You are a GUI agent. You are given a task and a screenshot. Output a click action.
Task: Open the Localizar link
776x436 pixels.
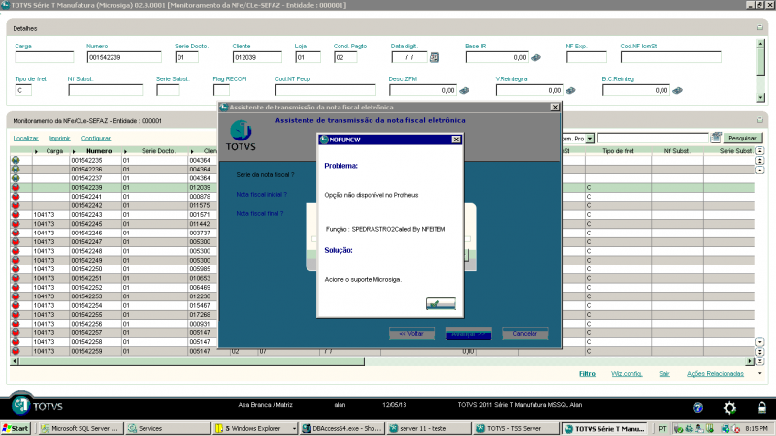click(26, 139)
